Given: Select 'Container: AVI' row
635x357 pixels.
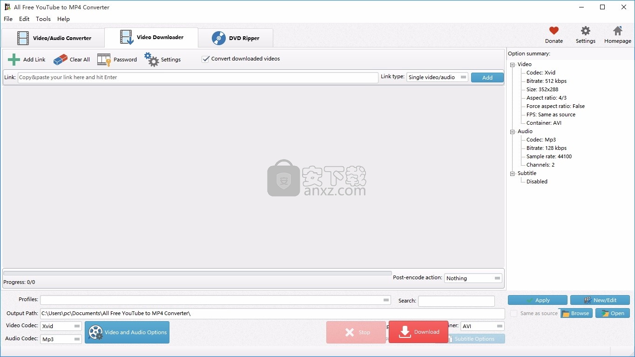Looking at the screenshot, I should (544, 123).
